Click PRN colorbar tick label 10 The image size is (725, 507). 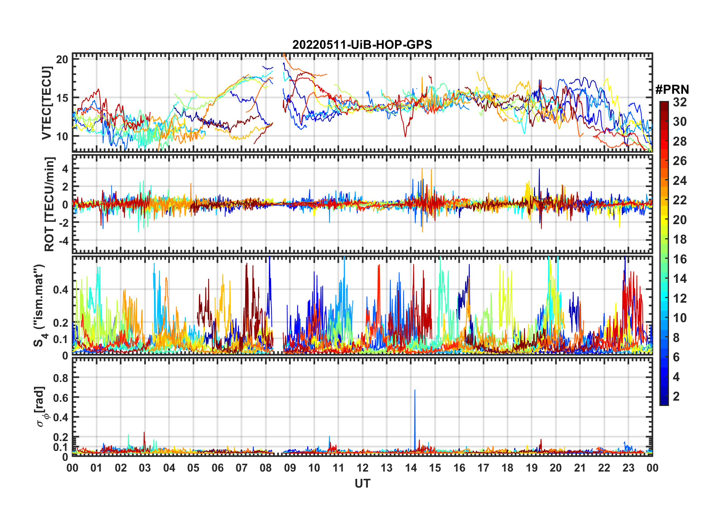coord(680,318)
